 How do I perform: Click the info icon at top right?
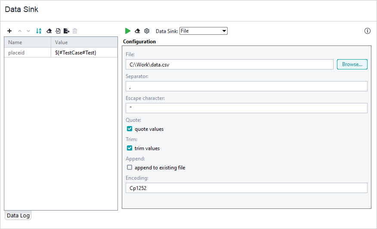[367, 31]
